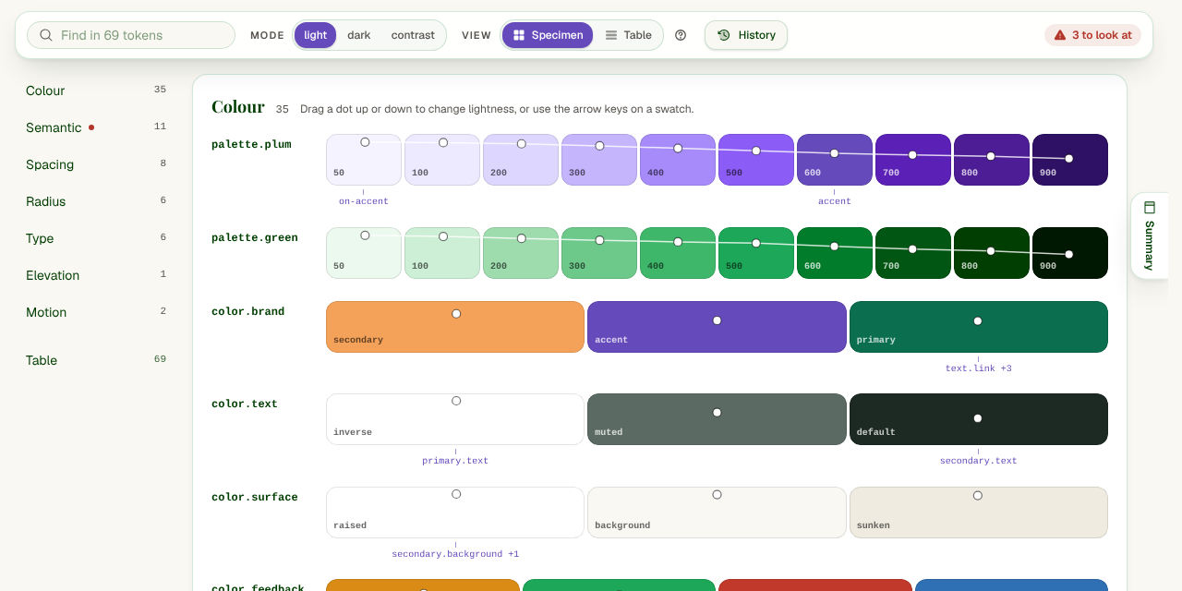The height and width of the screenshot is (591, 1182).
Task: Select color.surface raised swatch
Action: (455, 513)
